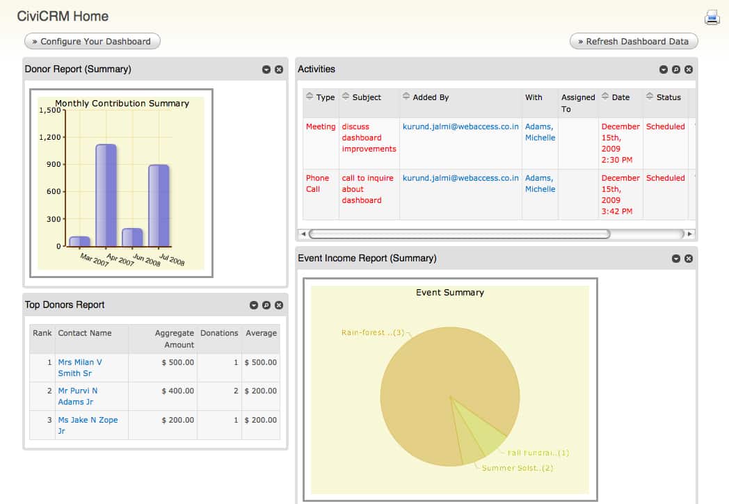Viewport: 729px width, 504px height.
Task: Click Refresh Dashboard Data button
Action: point(634,41)
